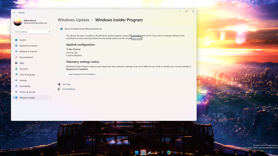Open Personalization settings

[x=33, y=57]
